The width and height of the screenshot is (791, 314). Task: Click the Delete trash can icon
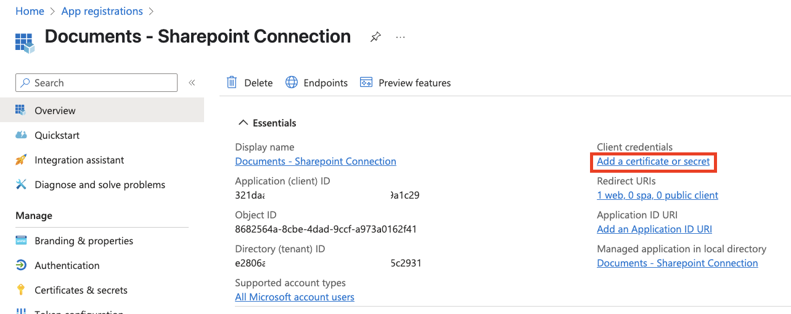(x=232, y=83)
